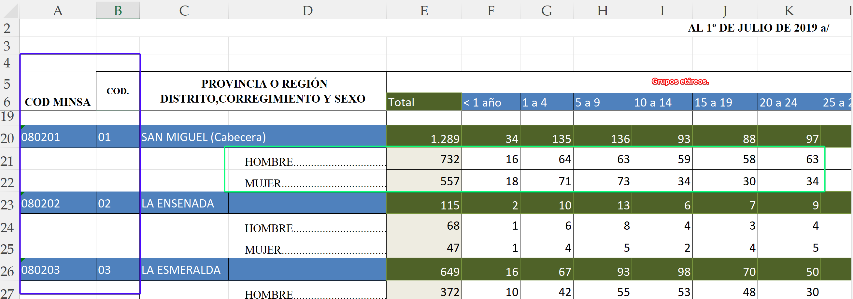Click the '10 a 14' header cell
853x299 pixels.
click(662, 102)
